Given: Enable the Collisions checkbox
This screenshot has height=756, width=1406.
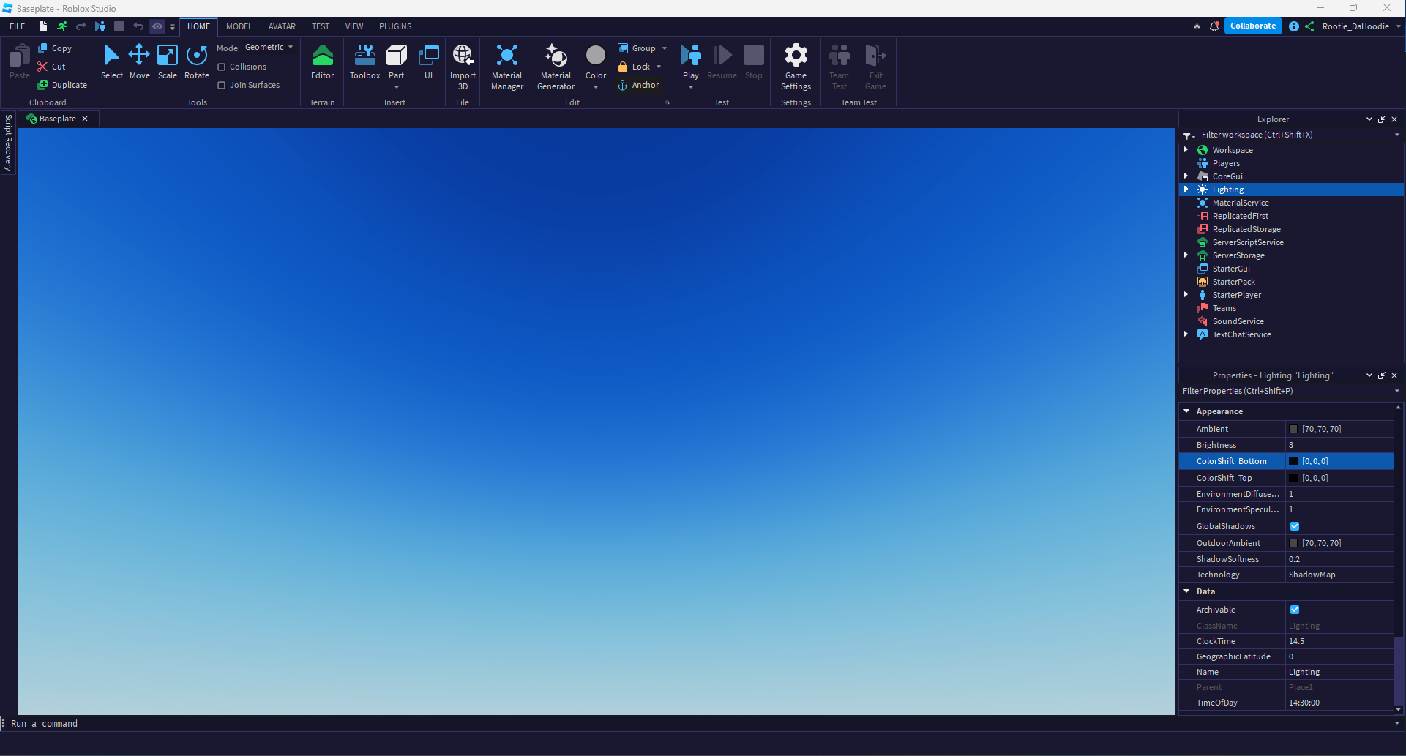Looking at the screenshot, I should pyautogui.click(x=222, y=66).
